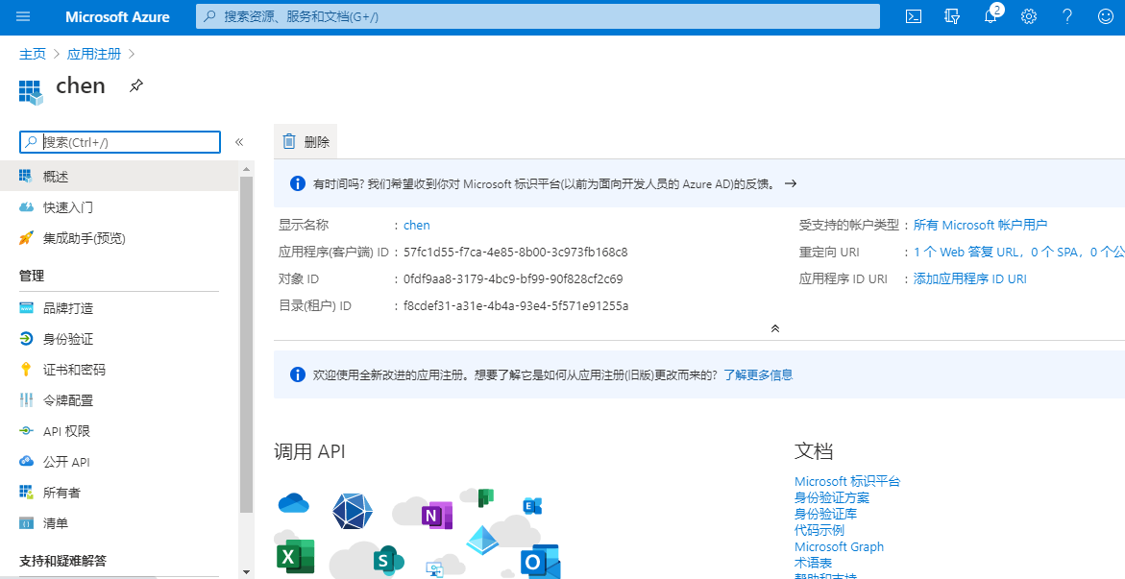
Task: Click the 应用注册 breadcrumb link
Action: coord(94,54)
